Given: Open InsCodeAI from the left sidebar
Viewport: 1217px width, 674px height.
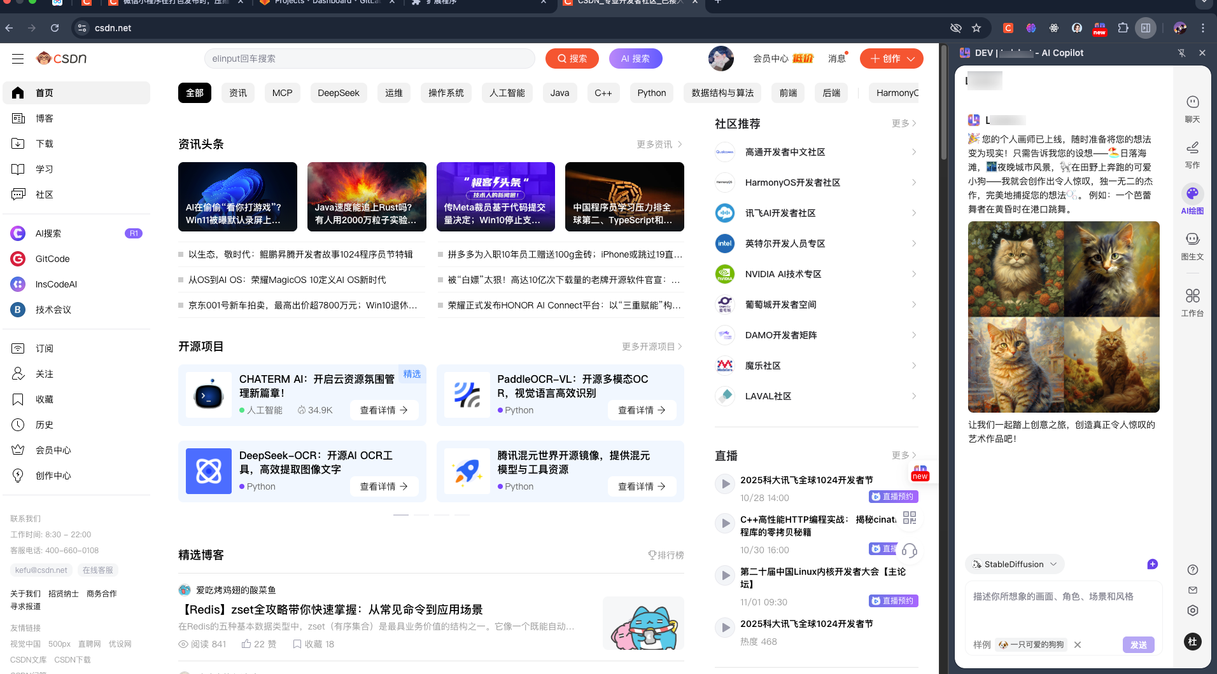Looking at the screenshot, I should click(57, 284).
